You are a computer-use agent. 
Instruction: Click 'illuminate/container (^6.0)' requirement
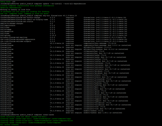click(97, 63)
